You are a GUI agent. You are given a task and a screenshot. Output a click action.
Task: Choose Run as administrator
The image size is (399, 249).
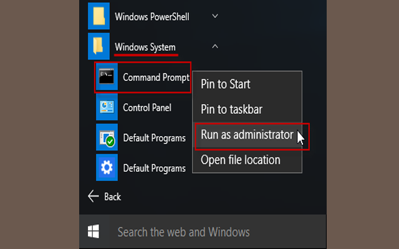247,134
